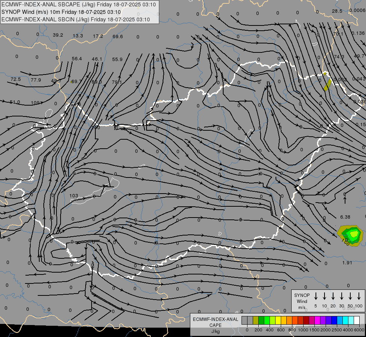Pick the sky blue CAPE legend swatch
366x337 pixels.
point(340,320)
